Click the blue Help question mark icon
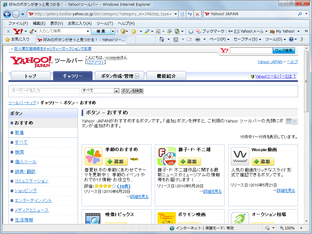 [x=291, y=39]
